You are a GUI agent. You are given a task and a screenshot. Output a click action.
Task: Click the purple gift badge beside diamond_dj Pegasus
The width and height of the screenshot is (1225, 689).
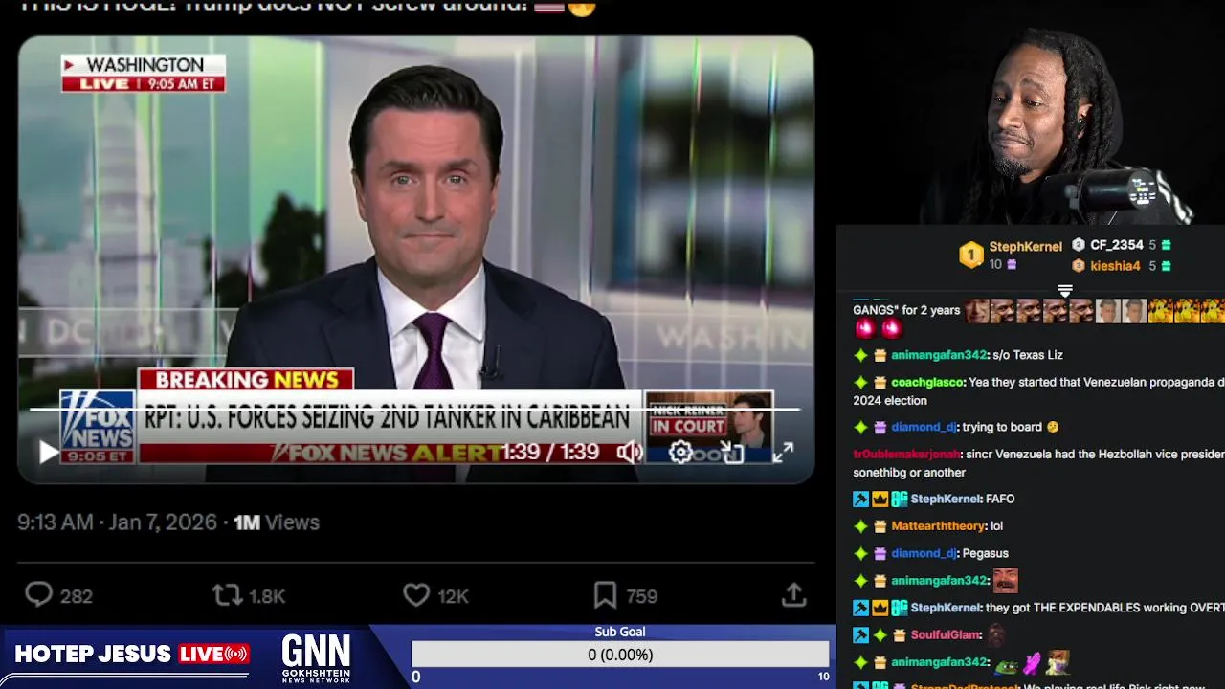880,553
